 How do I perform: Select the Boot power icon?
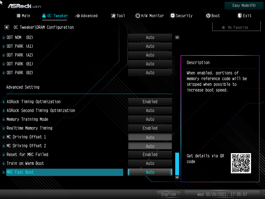207,16
